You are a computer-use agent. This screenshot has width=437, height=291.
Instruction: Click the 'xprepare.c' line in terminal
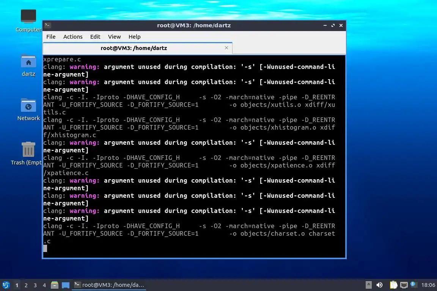(62, 59)
